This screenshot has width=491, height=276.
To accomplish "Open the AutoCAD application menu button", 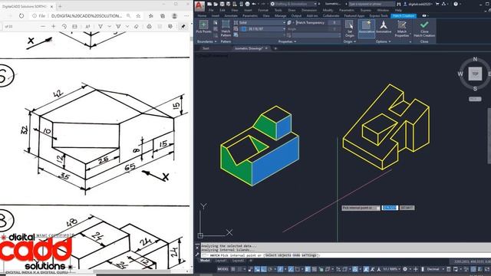I will tap(199, 5).
